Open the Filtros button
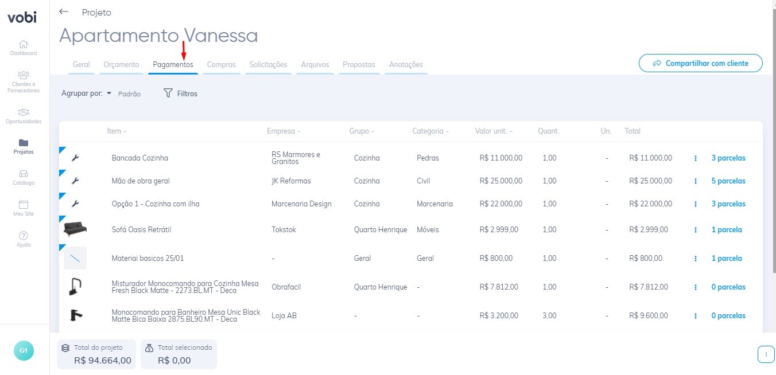Viewport: 776px width, 375px height. point(180,93)
